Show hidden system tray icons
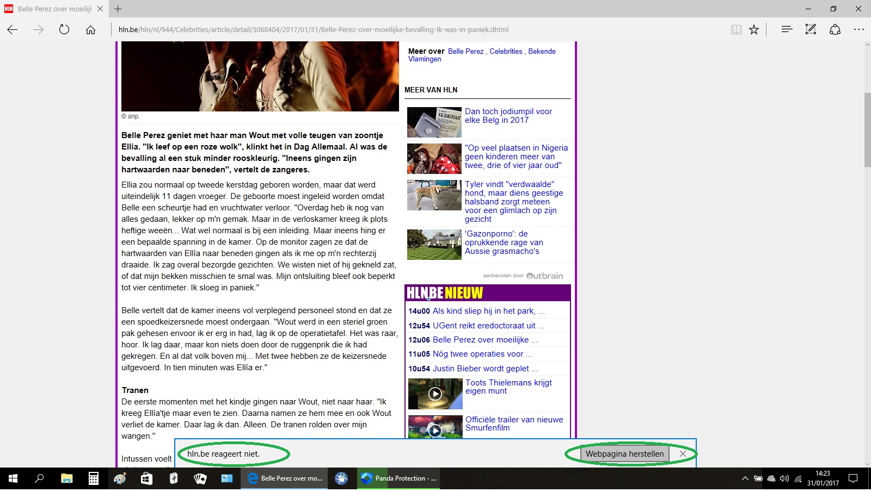 [x=745, y=478]
